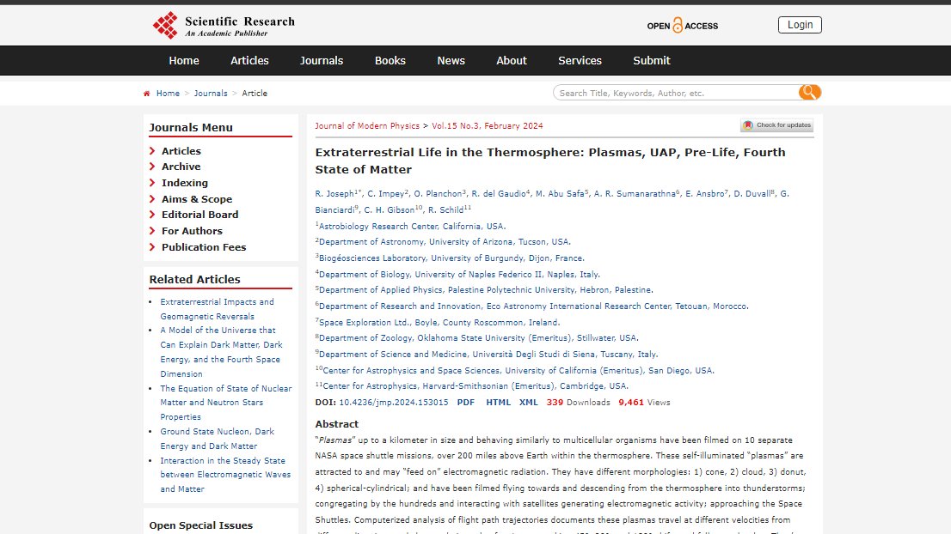Open the Vol.15 No.3, February 2024 issue link
The width and height of the screenshot is (951, 534).
coord(488,126)
